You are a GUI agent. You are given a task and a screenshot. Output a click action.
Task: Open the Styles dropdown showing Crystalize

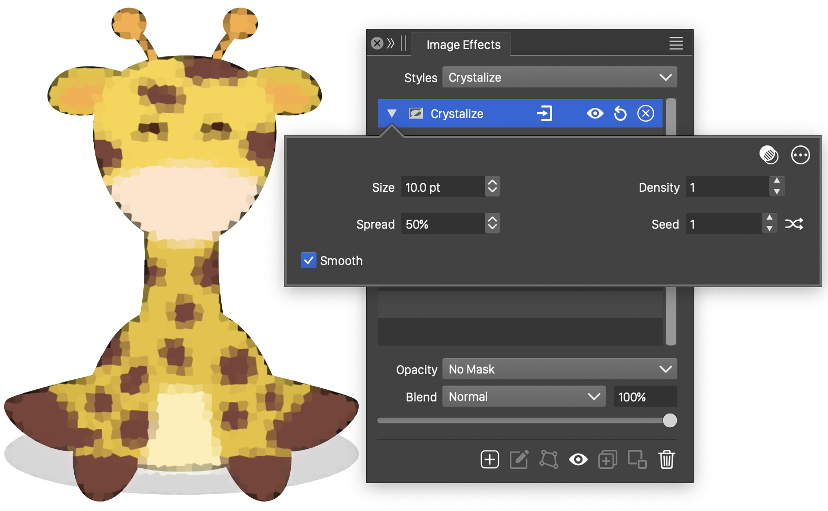point(559,77)
